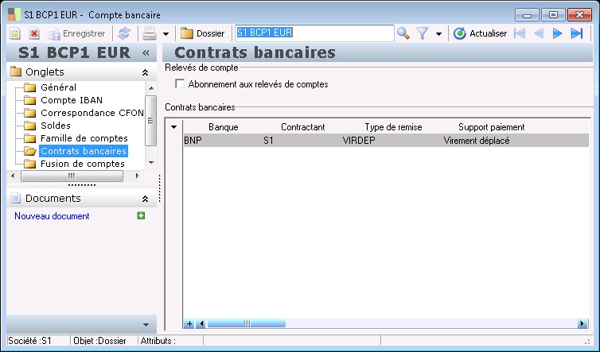Click the Enregistrer save button
Viewport: 600px width, 352px height.
[76, 33]
